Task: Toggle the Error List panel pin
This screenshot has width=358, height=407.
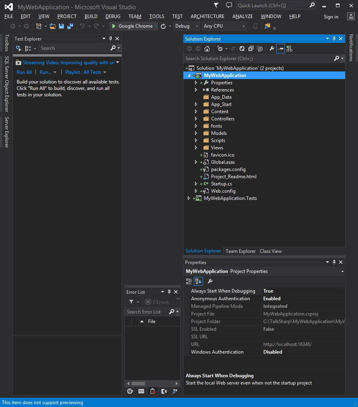Action: pos(169,292)
